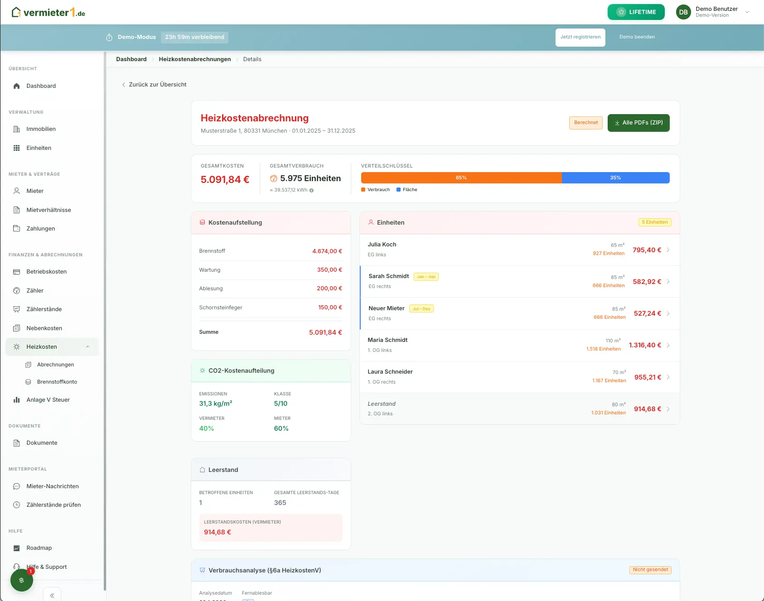Image resolution: width=764 pixels, height=601 pixels.
Task: Click Gesamtkosten value 5.091,84 €
Action: pyautogui.click(x=225, y=180)
